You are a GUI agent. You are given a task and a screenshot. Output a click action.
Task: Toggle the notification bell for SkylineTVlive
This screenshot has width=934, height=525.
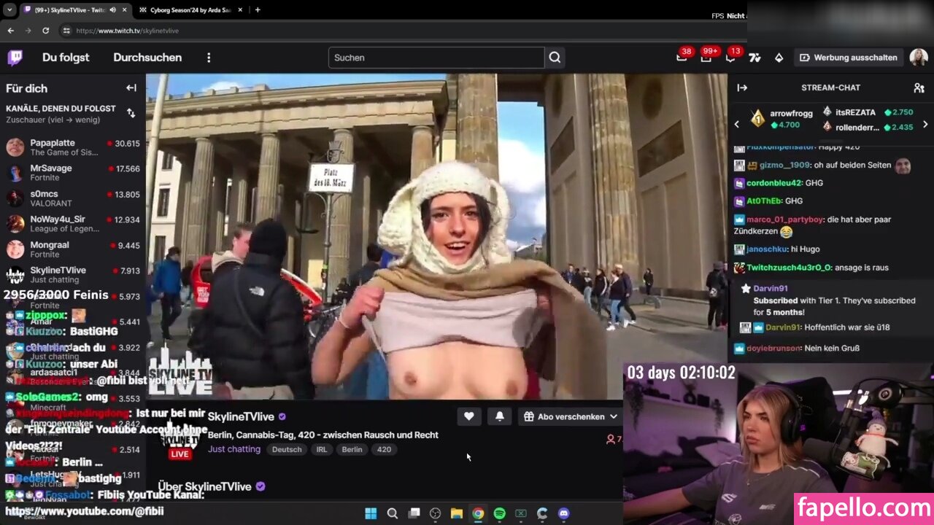pyautogui.click(x=499, y=416)
